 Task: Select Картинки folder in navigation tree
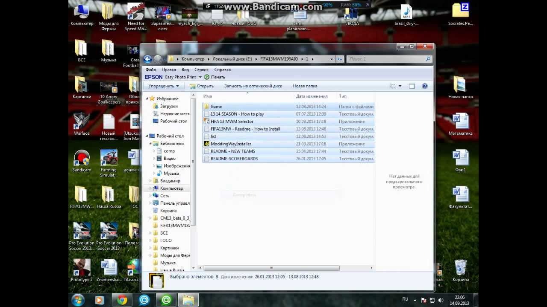click(x=169, y=248)
